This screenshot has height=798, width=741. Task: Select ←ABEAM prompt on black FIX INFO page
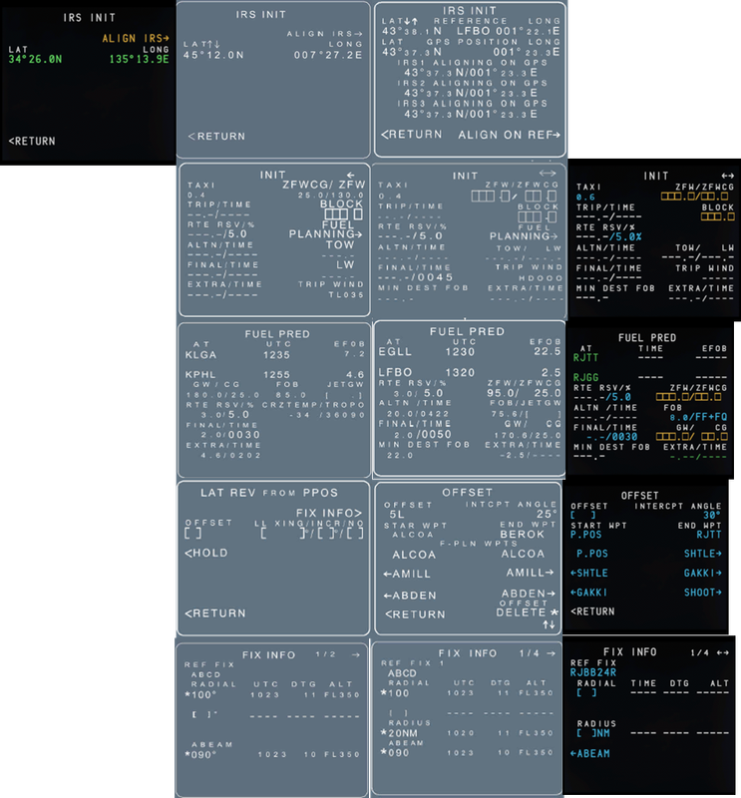pyautogui.click(x=589, y=754)
